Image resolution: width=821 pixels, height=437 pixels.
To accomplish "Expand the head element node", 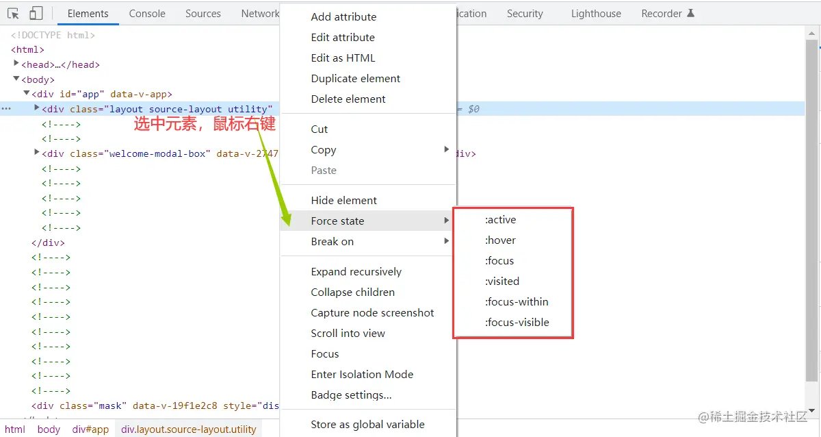I will click(x=17, y=64).
